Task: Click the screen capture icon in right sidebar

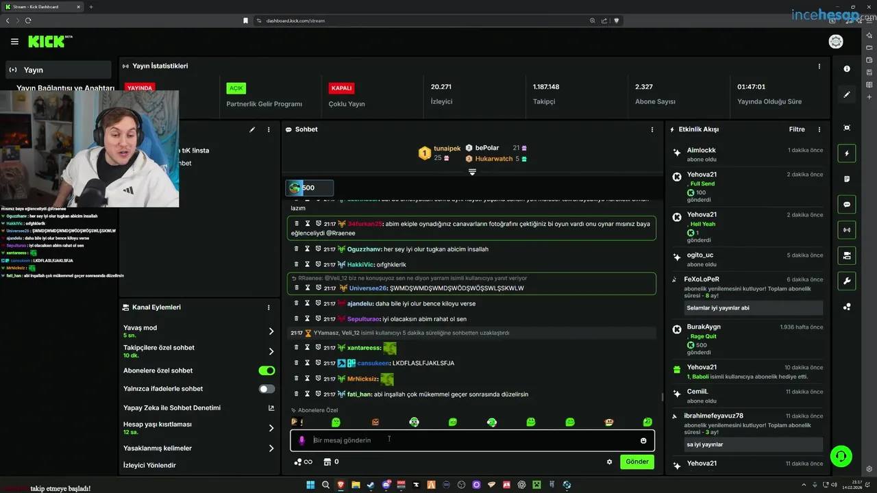Action: pyautogui.click(x=847, y=128)
